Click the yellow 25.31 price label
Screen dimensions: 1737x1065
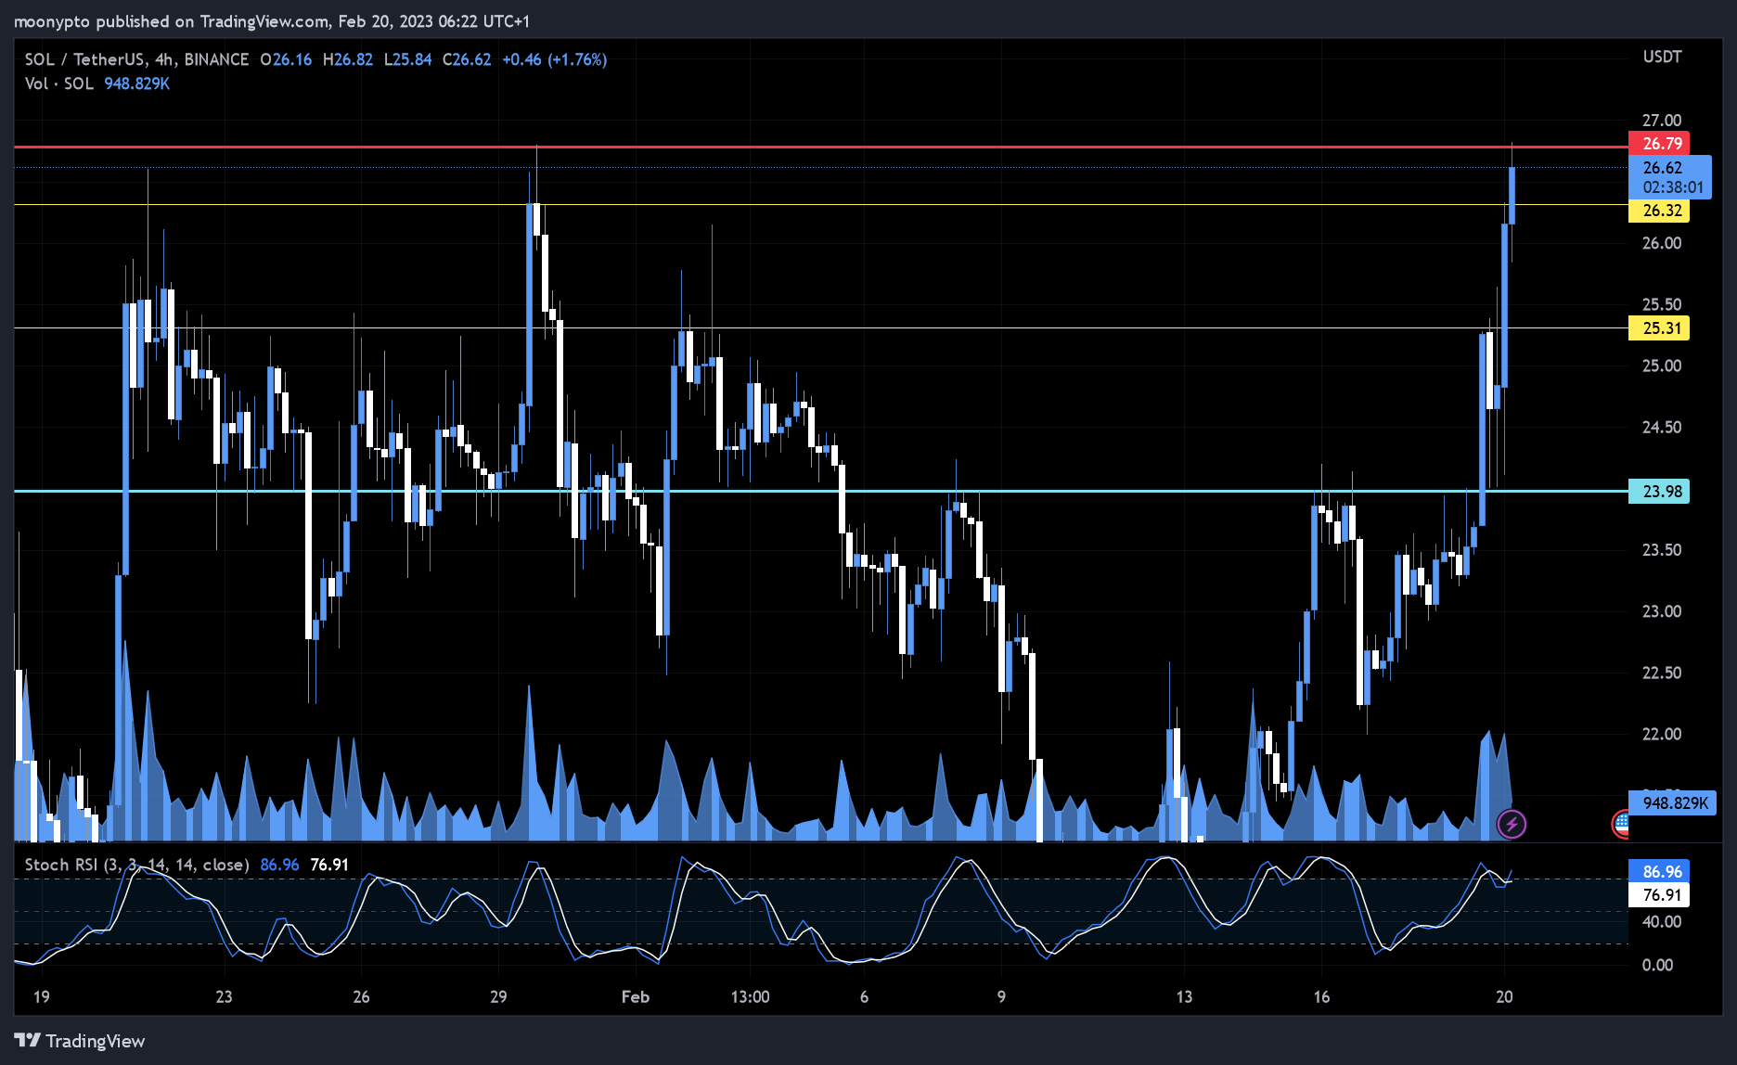click(1659, 328)
